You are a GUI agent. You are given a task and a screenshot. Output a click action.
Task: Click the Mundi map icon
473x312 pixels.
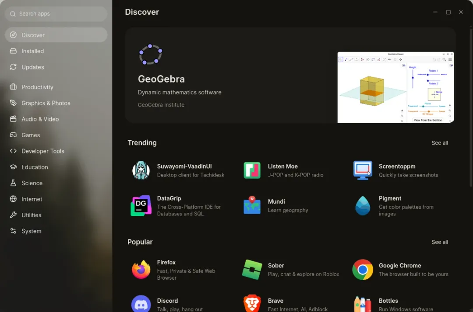click(x=252, y=205)
